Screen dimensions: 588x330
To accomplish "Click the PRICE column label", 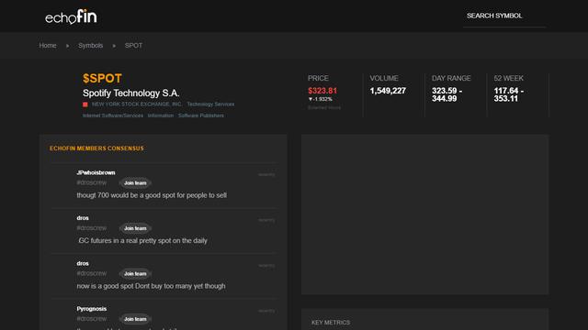I will [318, 78].
